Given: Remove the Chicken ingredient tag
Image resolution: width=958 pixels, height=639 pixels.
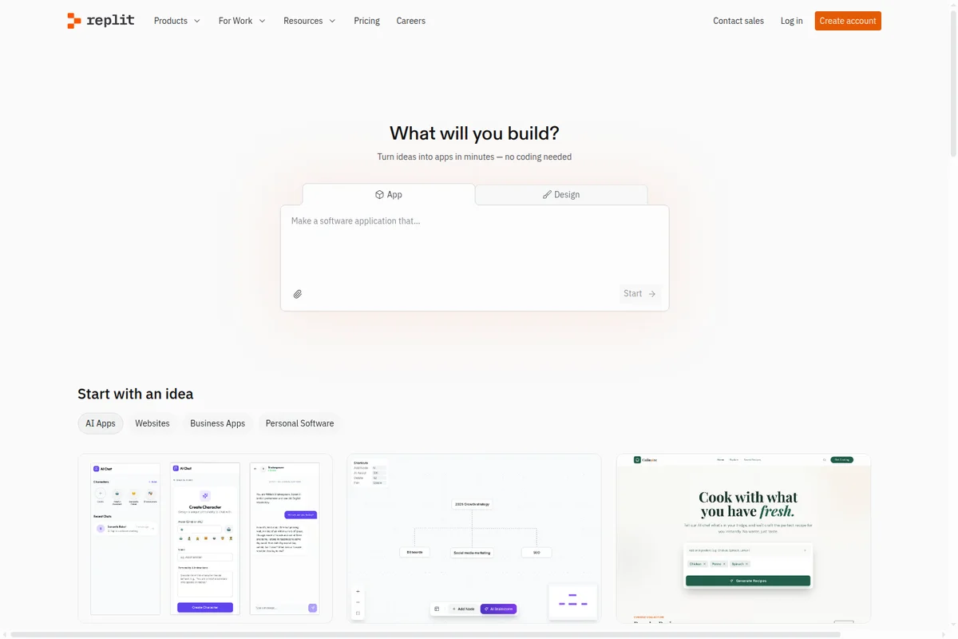Looking at the screenshot, I should 705,564.
